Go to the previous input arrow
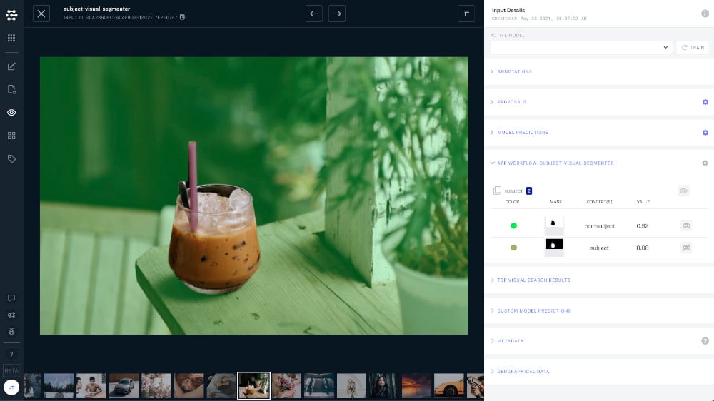This screenshot has width=714, height=401. (x=314, y=14)
